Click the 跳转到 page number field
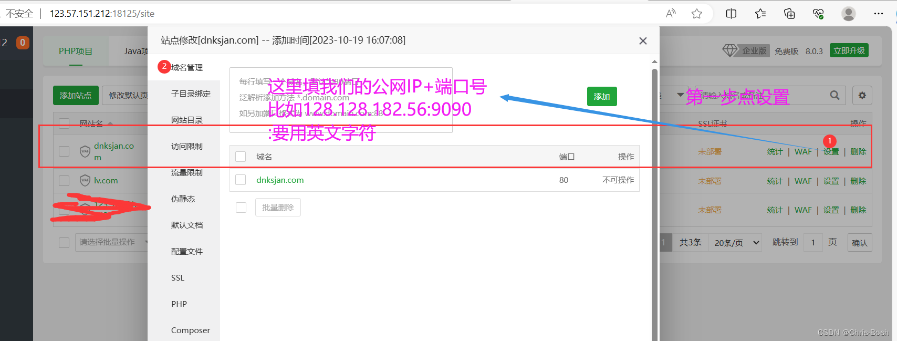 pyautogui.click(x=813, y=242)
